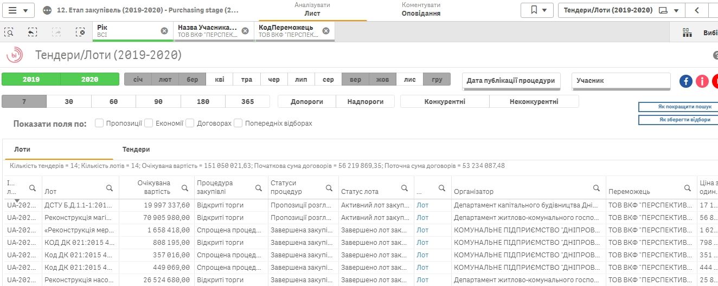Open the Оповідання storytelling tab
Screen dimensions: 718x286
[421, 10]
